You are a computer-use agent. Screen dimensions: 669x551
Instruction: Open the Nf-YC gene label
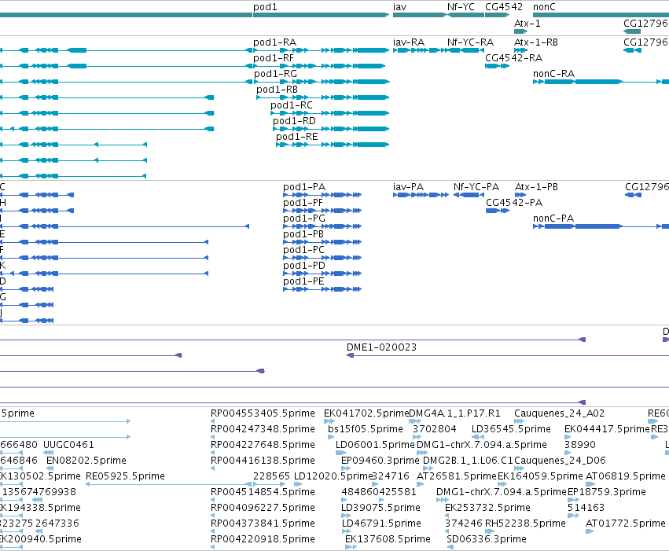click(461, 7)
